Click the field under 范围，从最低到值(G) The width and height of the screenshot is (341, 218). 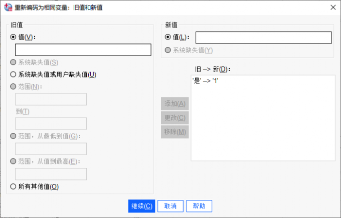click(x=51, y=149)
